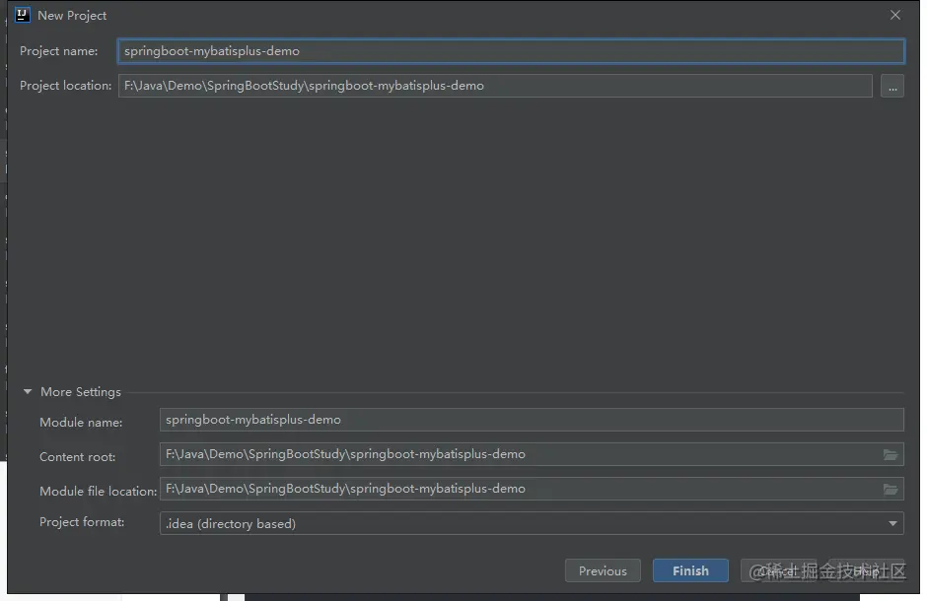This screenshot has height=601, width=927.
Task: Click the Project format label
Action: point(82,522)
